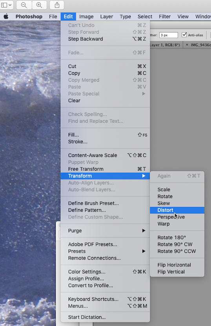Viewport: 211px width, 326px height.
Task: Open the View menu
Action: click(183, 16)
